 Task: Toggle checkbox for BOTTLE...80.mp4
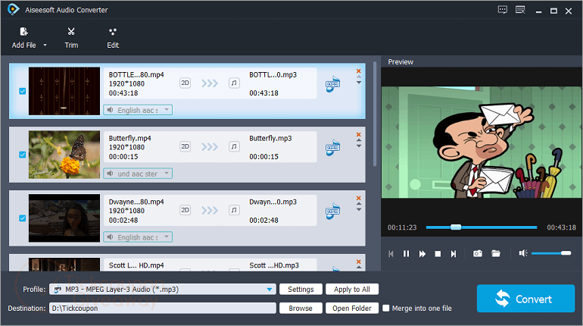22,91
